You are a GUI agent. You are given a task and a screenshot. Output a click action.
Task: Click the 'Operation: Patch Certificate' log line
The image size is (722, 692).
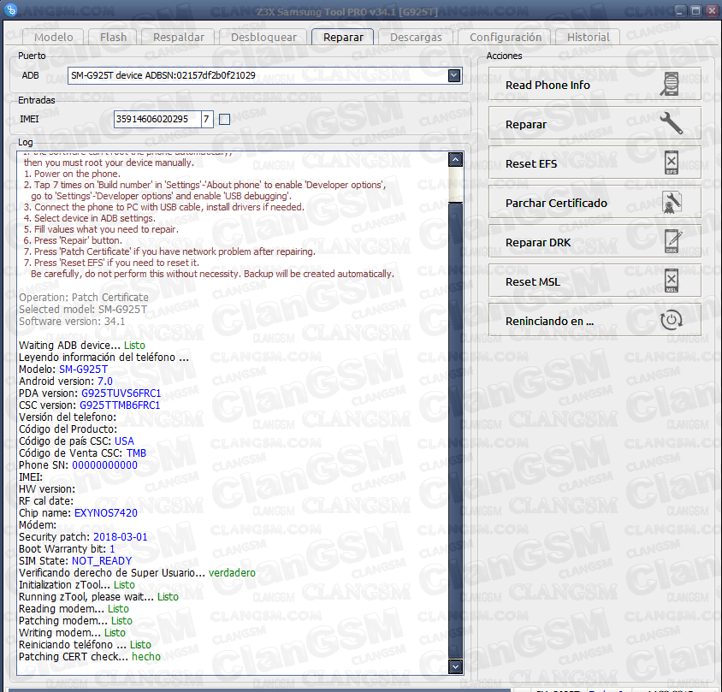[x=84, y=298]
